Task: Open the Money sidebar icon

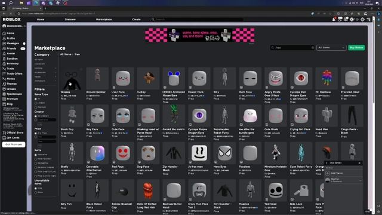Action: coord(4,79)
